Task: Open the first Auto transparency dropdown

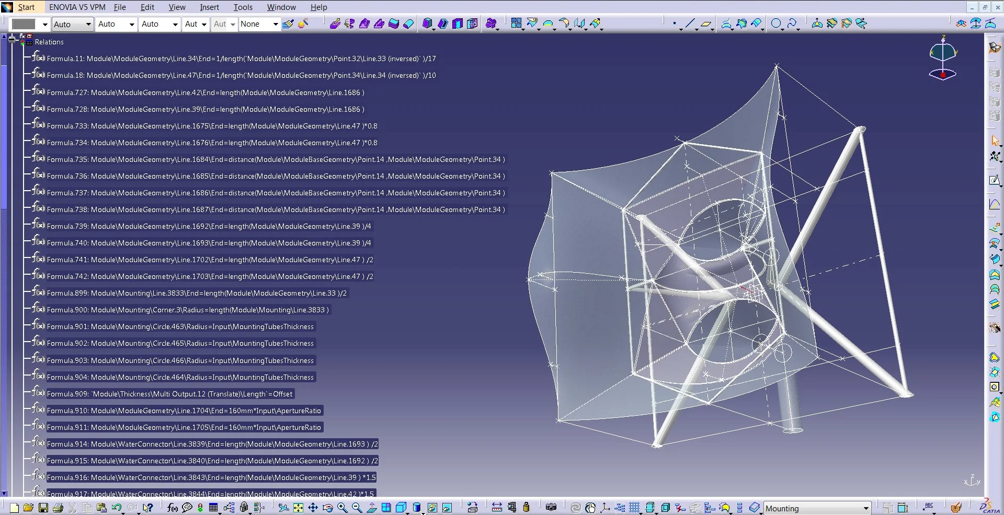Action: pyautogui.click(x=73, y=24)
